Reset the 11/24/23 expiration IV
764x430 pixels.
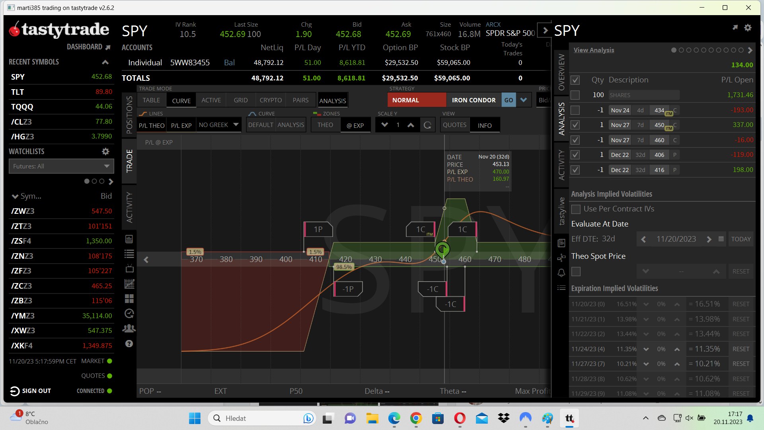click(x=741, y=349)
